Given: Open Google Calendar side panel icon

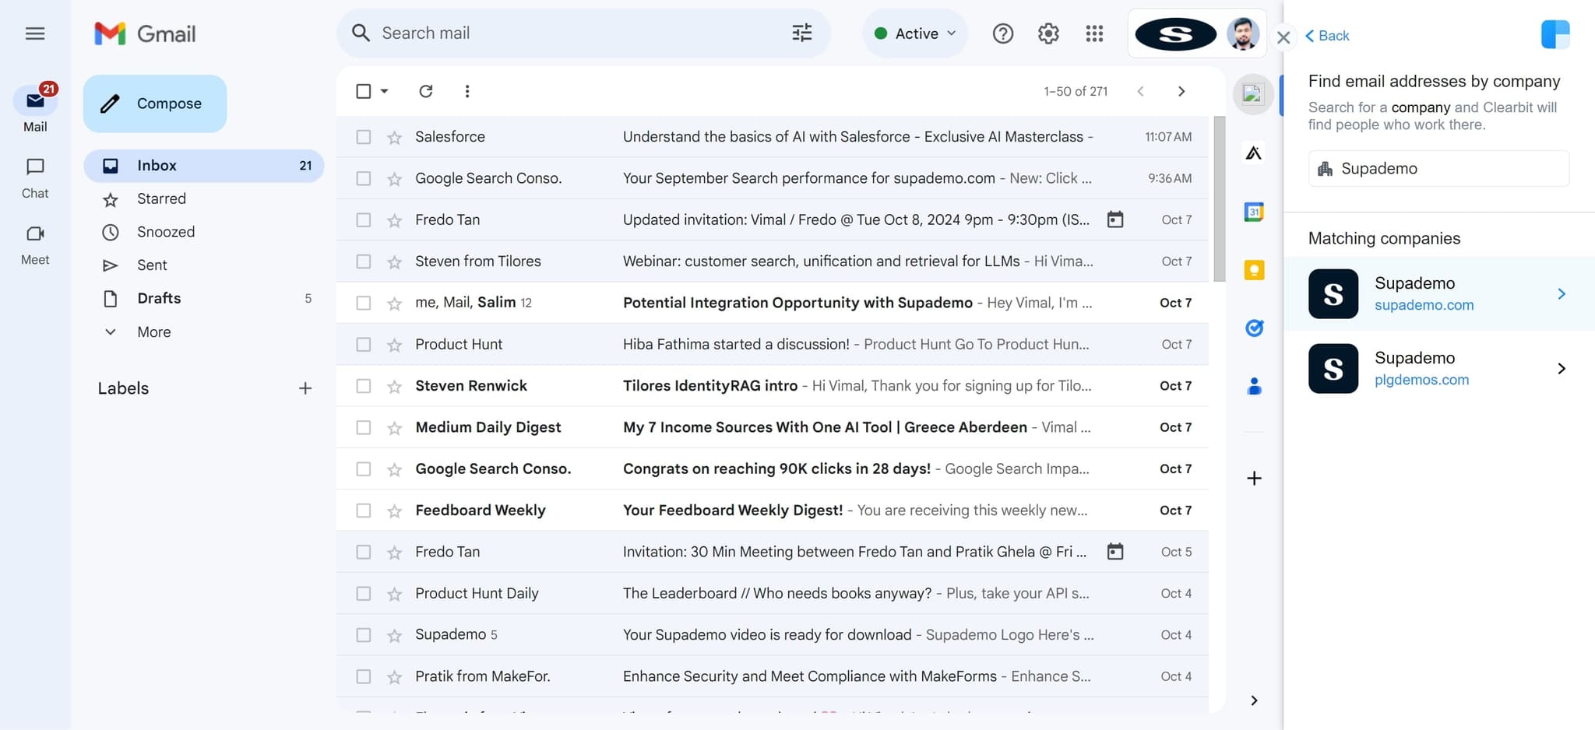Looking at the screenshot, I should (x=1254, y=212).
